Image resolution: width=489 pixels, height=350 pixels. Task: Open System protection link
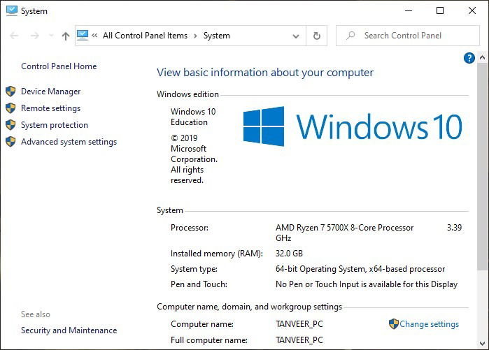pos(55,125)
